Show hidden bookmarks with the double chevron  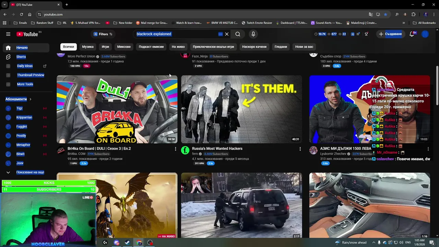tap(404, 23)
